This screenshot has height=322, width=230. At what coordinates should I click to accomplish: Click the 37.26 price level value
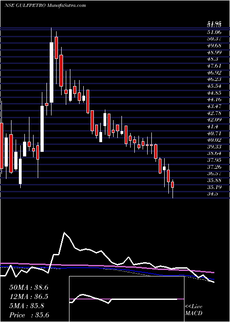pos(214,167)
